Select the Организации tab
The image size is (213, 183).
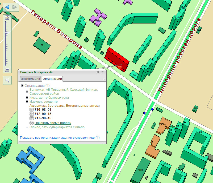(x=52, y=78)
